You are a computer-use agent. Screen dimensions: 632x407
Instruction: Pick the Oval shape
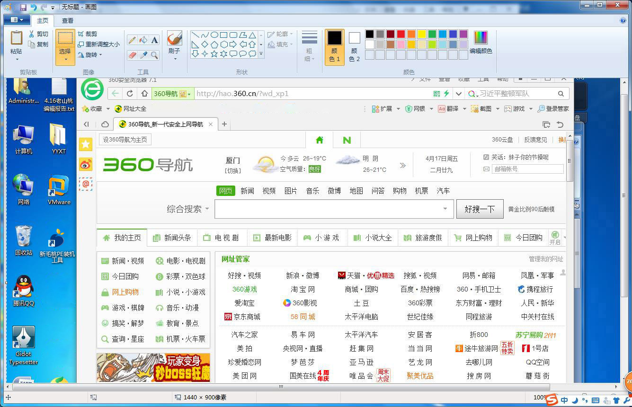pyautogui.click(x=214, y=35)
